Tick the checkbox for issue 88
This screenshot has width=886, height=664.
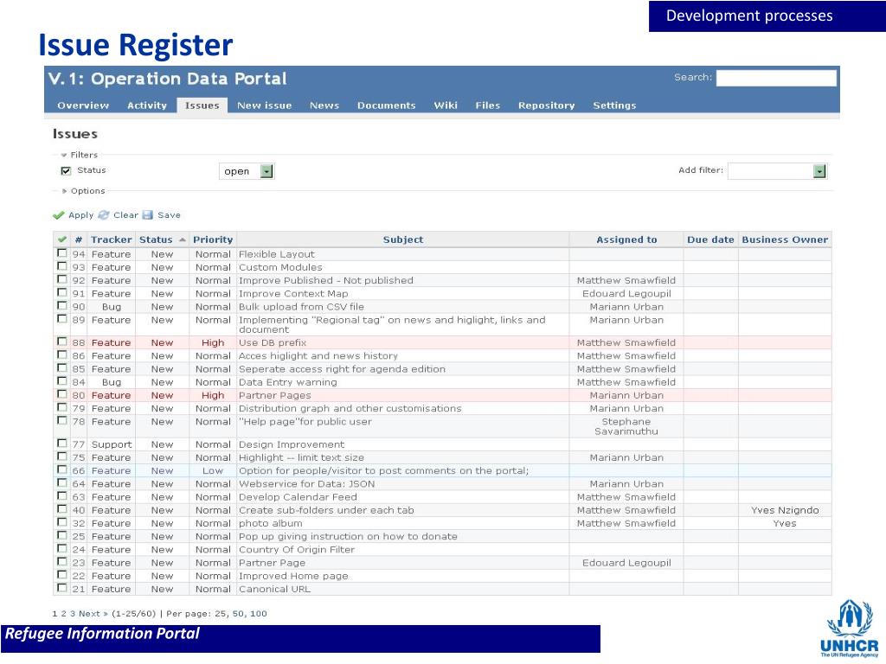pyautogui.click(x=61, y=342)
